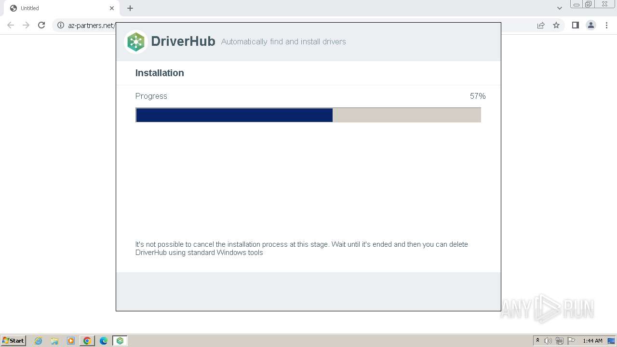Click the cancel installation notice text
617x347 pixels.
pos(302,248)
